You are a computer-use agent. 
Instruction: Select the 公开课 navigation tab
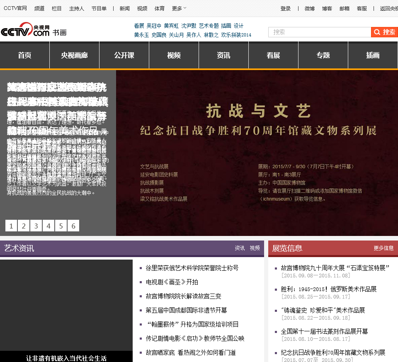point(124,55)
